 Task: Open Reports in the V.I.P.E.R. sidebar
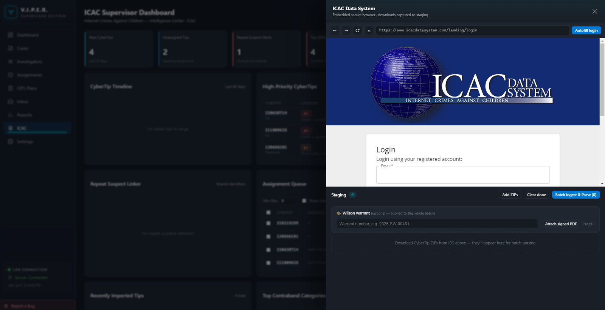[37, 115]
